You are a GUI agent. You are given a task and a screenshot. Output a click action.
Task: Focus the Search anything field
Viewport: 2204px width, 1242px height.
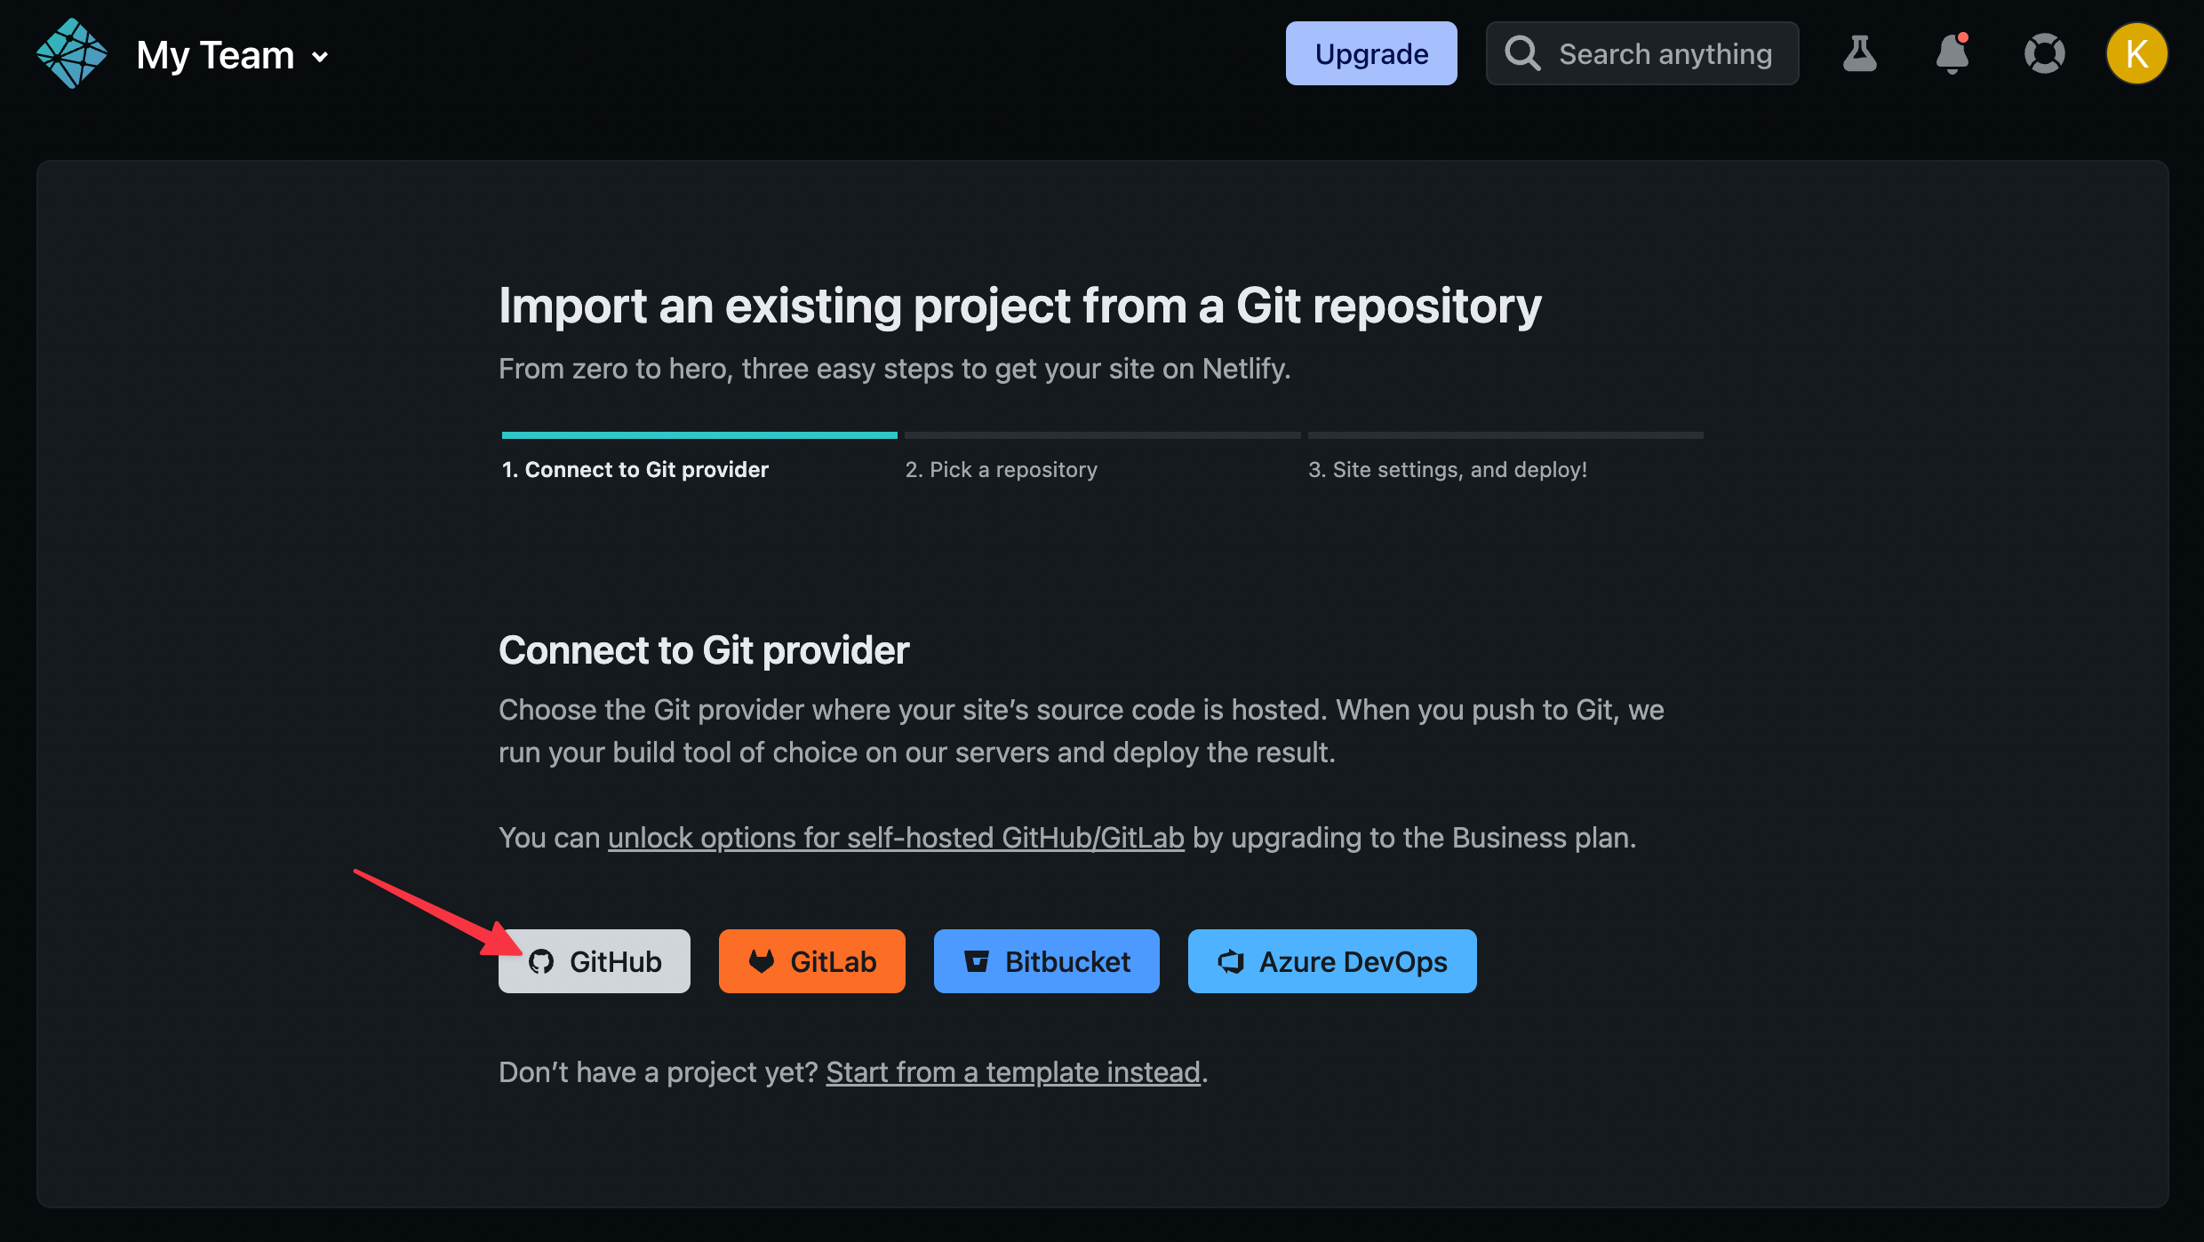point(1665,54)
